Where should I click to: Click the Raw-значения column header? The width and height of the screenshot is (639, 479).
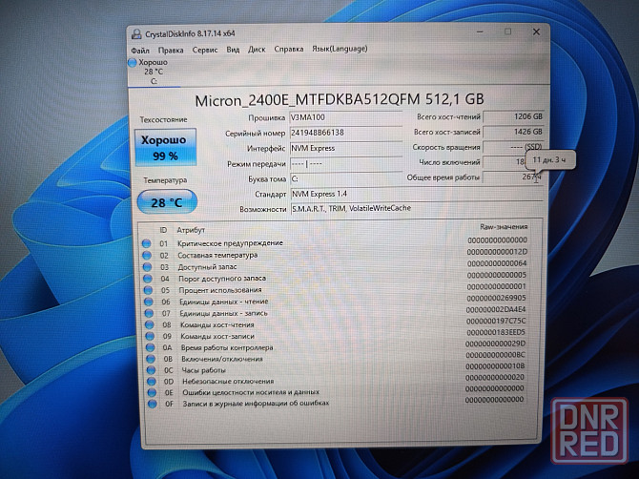(x=504, y=227)
